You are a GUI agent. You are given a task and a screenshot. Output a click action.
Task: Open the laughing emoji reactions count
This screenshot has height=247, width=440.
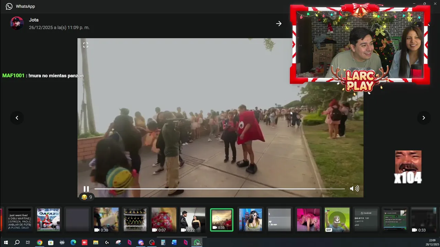87,197
